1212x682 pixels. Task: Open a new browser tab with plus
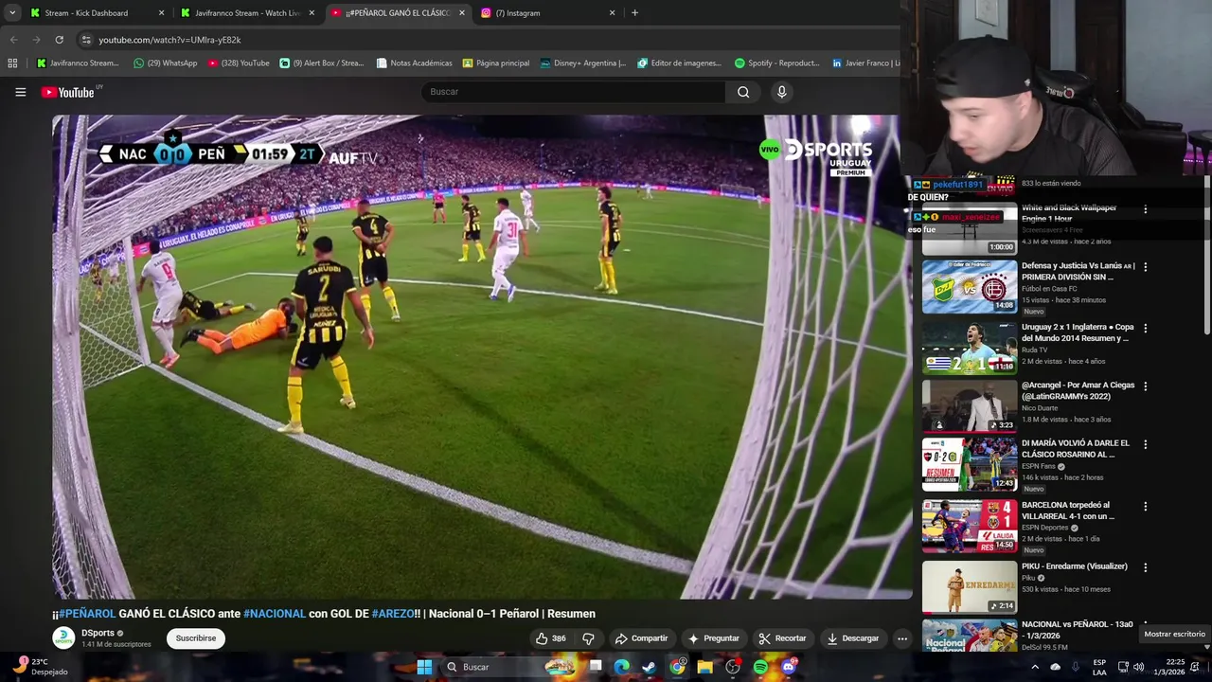(x=634, y=13)
